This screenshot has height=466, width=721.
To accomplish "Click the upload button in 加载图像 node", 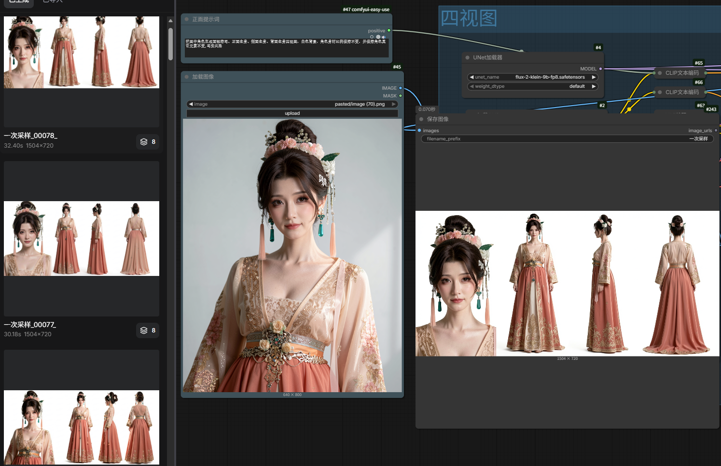I will point(292,113).
